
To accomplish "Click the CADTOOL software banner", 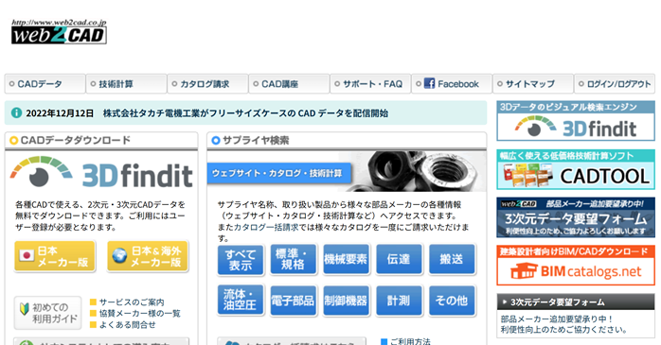I will [576, 169].
